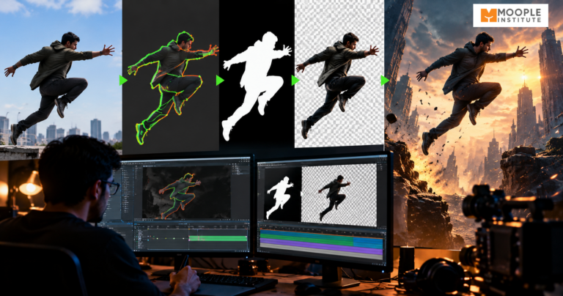Select the green clip in left monitor timeline
This screenshot has height=296, width=563.
click(218, 238)
